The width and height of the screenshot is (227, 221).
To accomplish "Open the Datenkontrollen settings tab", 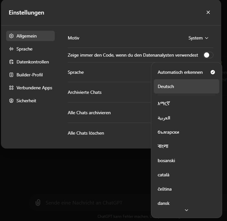I will [30, 62].
